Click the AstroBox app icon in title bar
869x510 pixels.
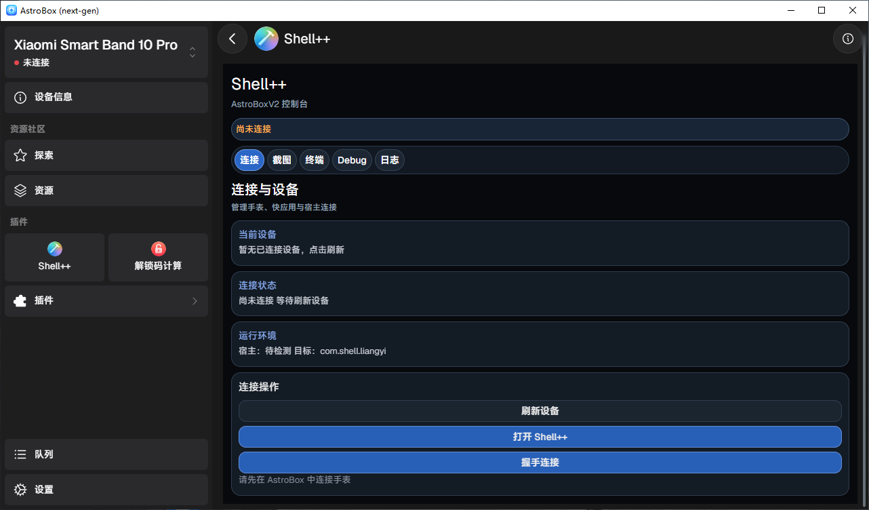tap(11, 10)
